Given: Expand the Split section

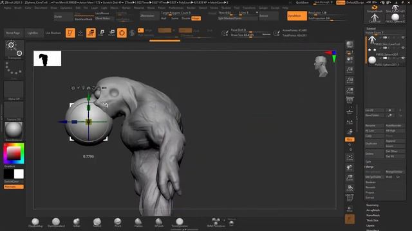Looking at the screenshot, I should pyautogui.click(x=368, y=162).
